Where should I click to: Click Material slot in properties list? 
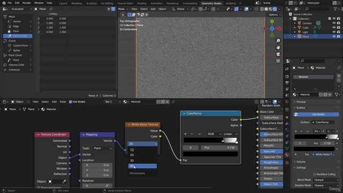pyautogui.click(x=313, y=77)
